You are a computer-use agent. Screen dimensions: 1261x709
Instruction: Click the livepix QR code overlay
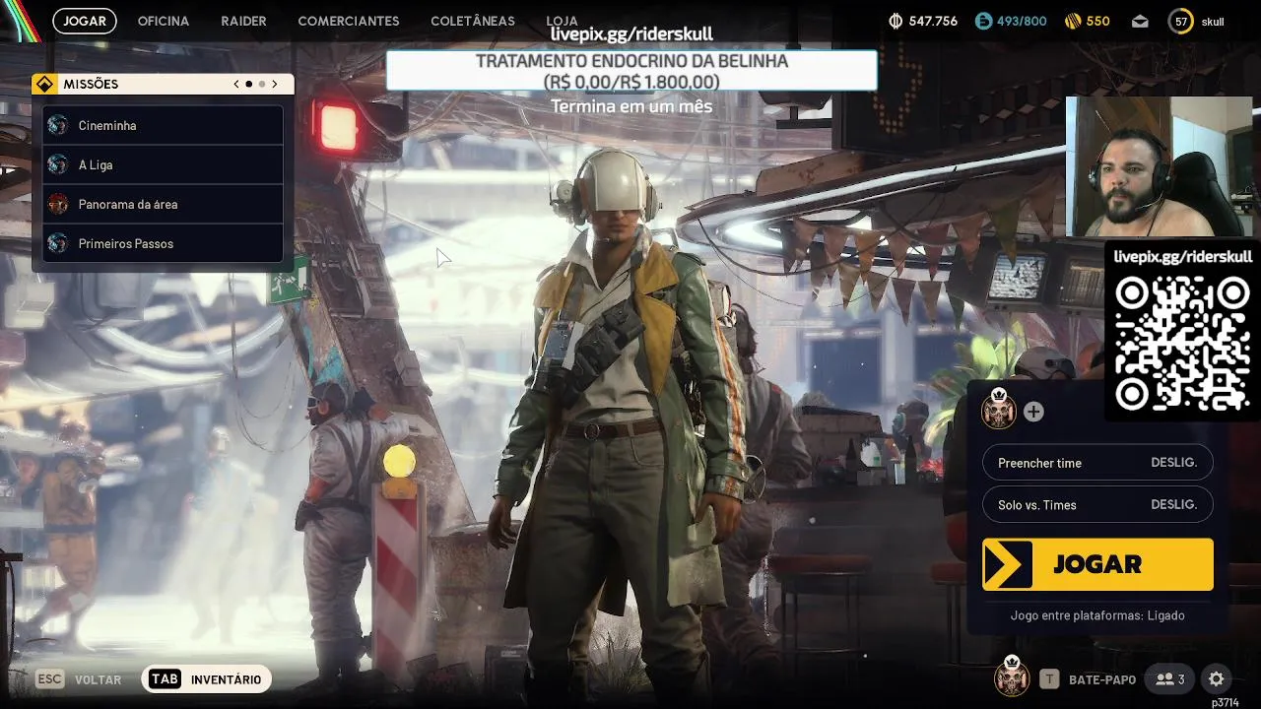(1182, 342)
